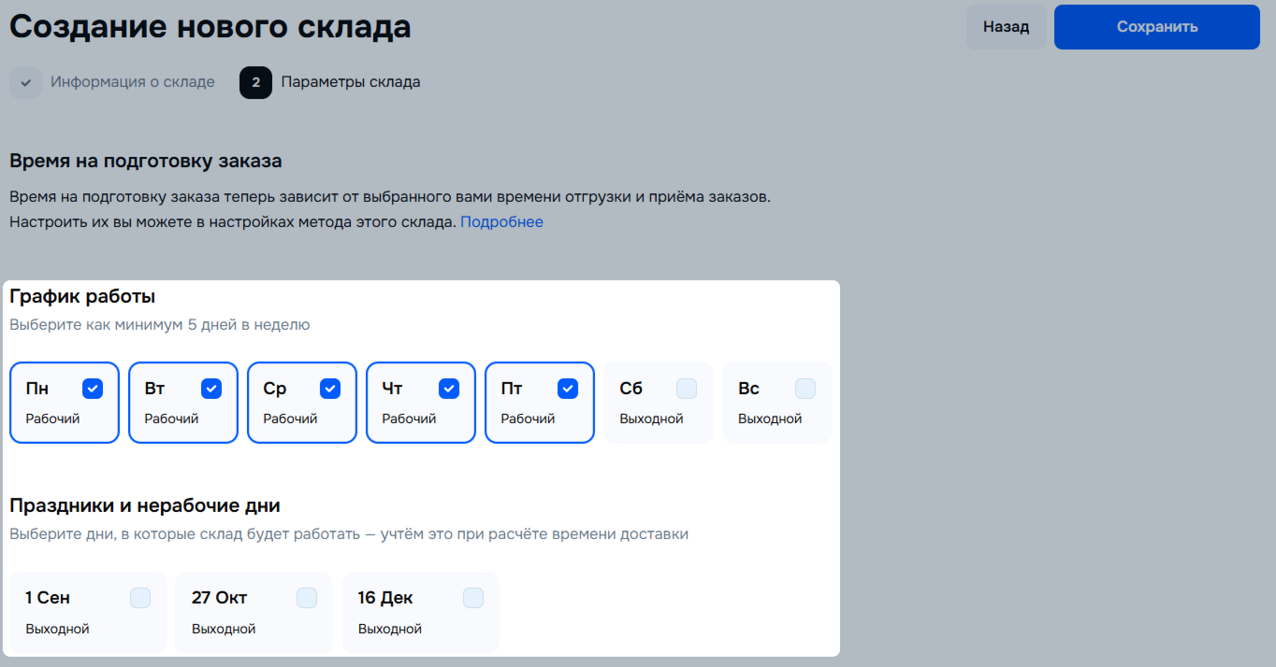Click the Пн day name
This screenshot has height=667, width=1276.
37,389
